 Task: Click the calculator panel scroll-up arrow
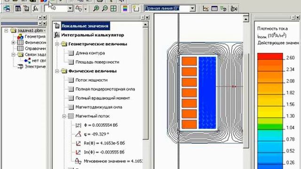pyautogui.click(x=145, y=24)
